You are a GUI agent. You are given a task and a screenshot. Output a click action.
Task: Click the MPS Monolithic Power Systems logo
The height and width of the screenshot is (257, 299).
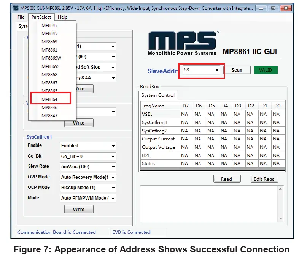click(184, 43)
